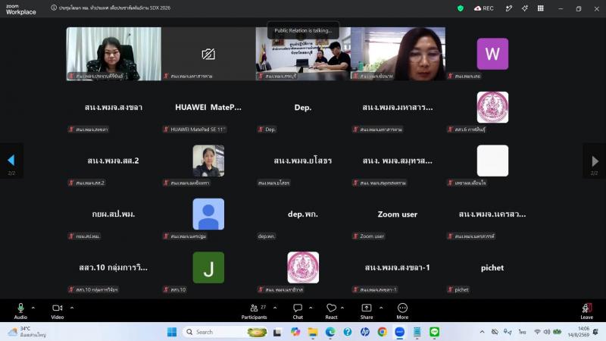Select the purple W avatar participant tile
The height and width of the screenshot is (341, 606).
pos(492,54)
